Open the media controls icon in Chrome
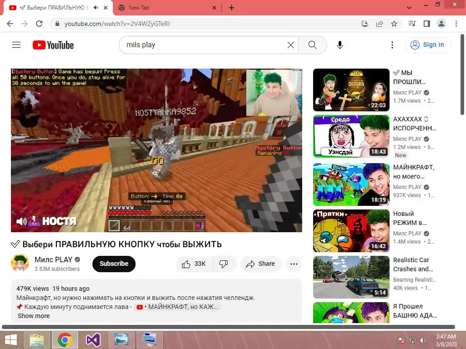The height and width of the screenshot is (349, 466). click(412, 24)
